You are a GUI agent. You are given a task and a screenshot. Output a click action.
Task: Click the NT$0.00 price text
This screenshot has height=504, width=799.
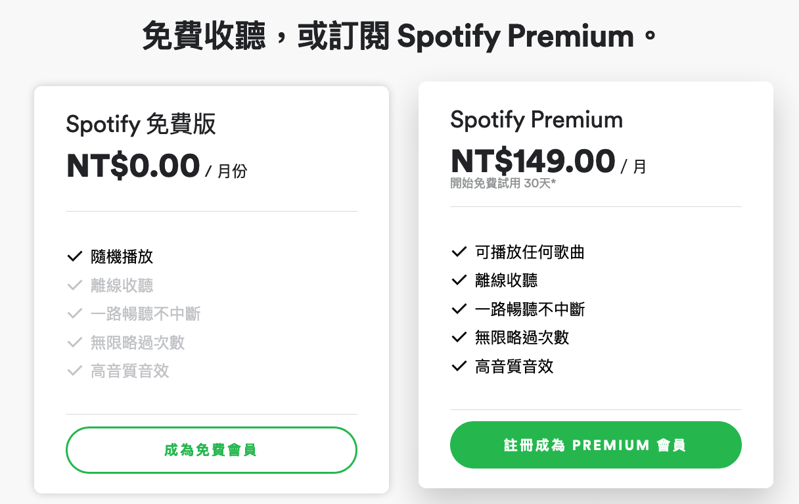click(133, 166)
